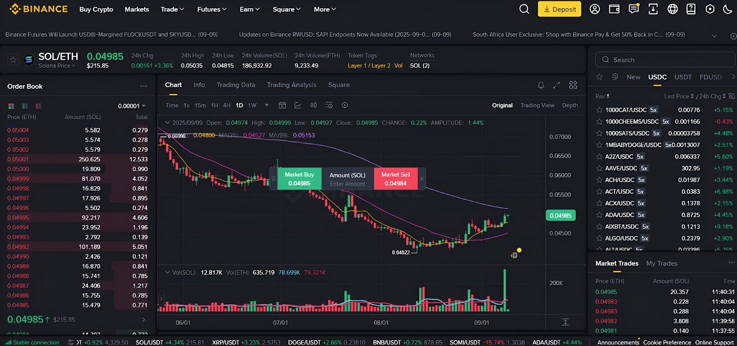Open the More dropdown menu
737x346 pixels.
click(x=325, y=9)
